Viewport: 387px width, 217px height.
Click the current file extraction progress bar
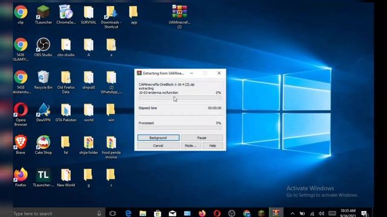[x=180, y=98]
